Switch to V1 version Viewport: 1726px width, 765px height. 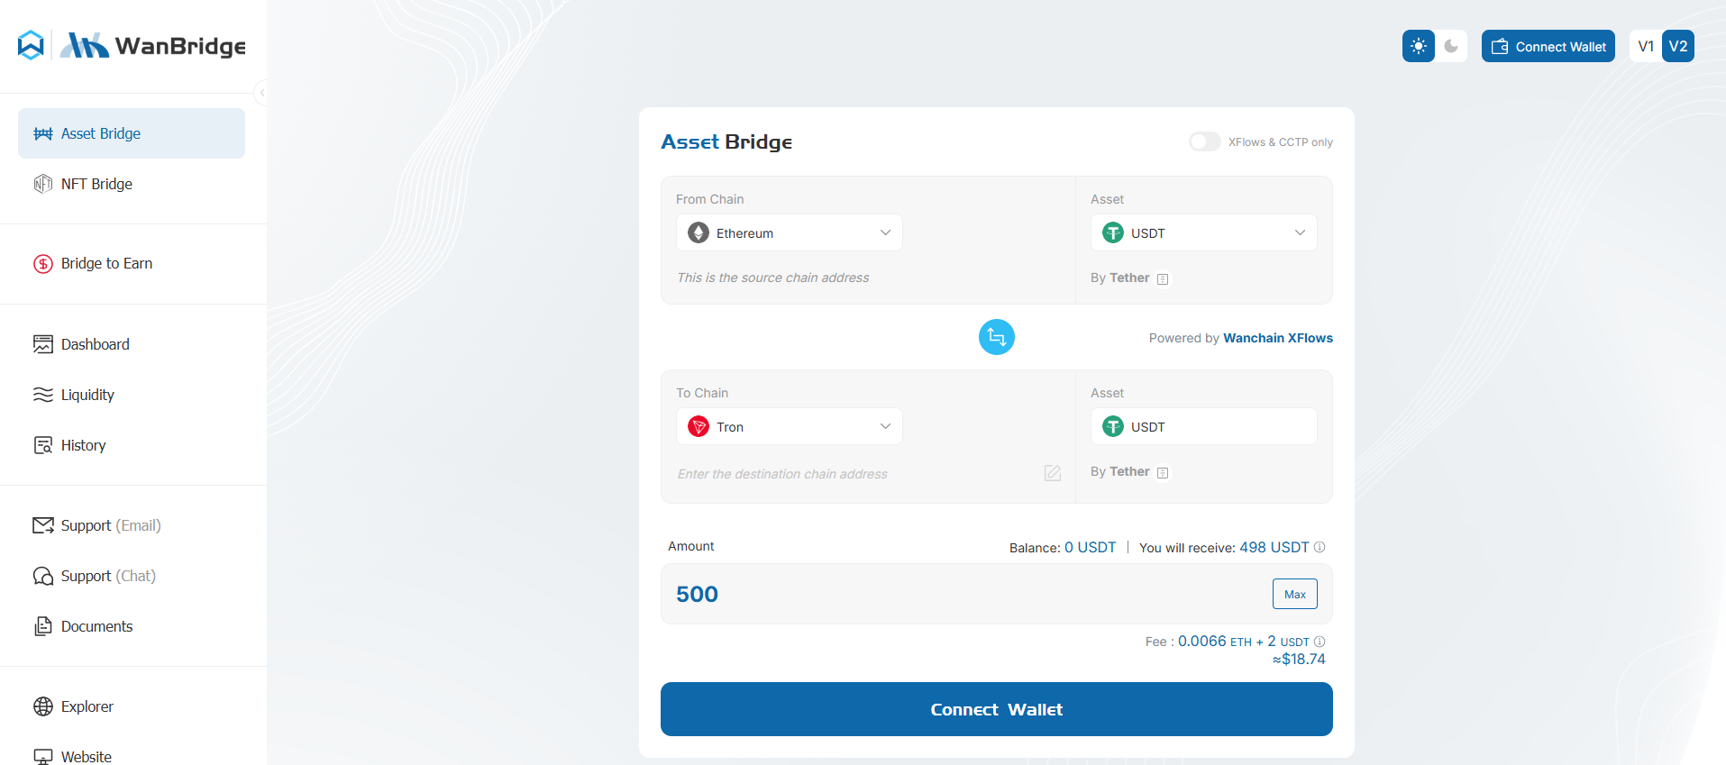(1646, 46)
